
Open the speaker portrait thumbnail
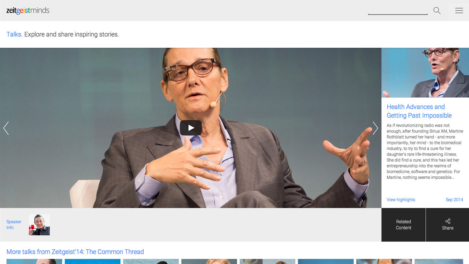39,225
